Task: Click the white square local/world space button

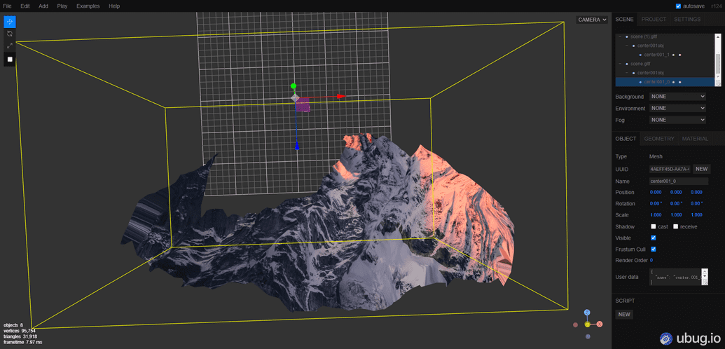Action: click(10, 60)
